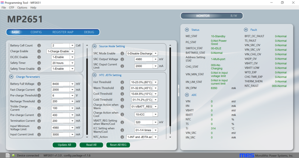Click info icon beside Safety Timer Enable
Viewport: 299px width, 158px height.
39,69
